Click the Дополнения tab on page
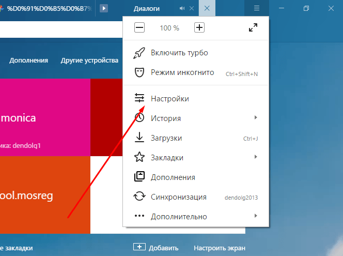Image resolution: width=343 pixels, height=256 pixels. (28, 61)
